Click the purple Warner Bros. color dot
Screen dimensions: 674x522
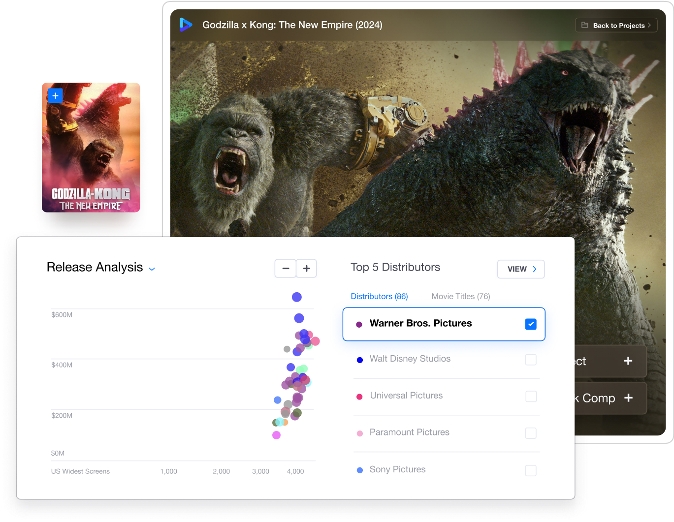tap(359, 324)
